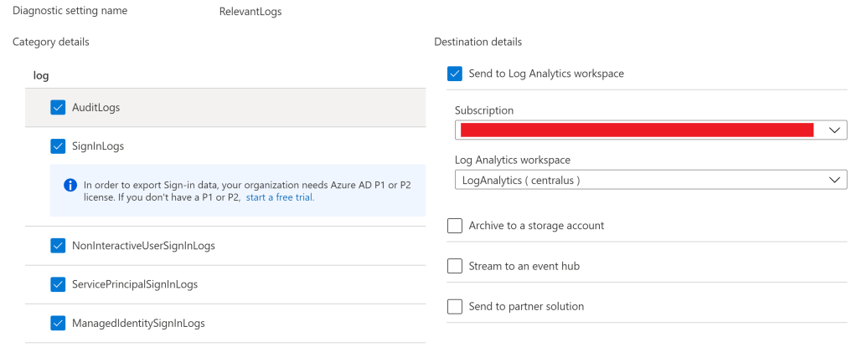Check Stream to an event hub
The width and height of the screenshot is (857, 347).
(x=455, y=266)
